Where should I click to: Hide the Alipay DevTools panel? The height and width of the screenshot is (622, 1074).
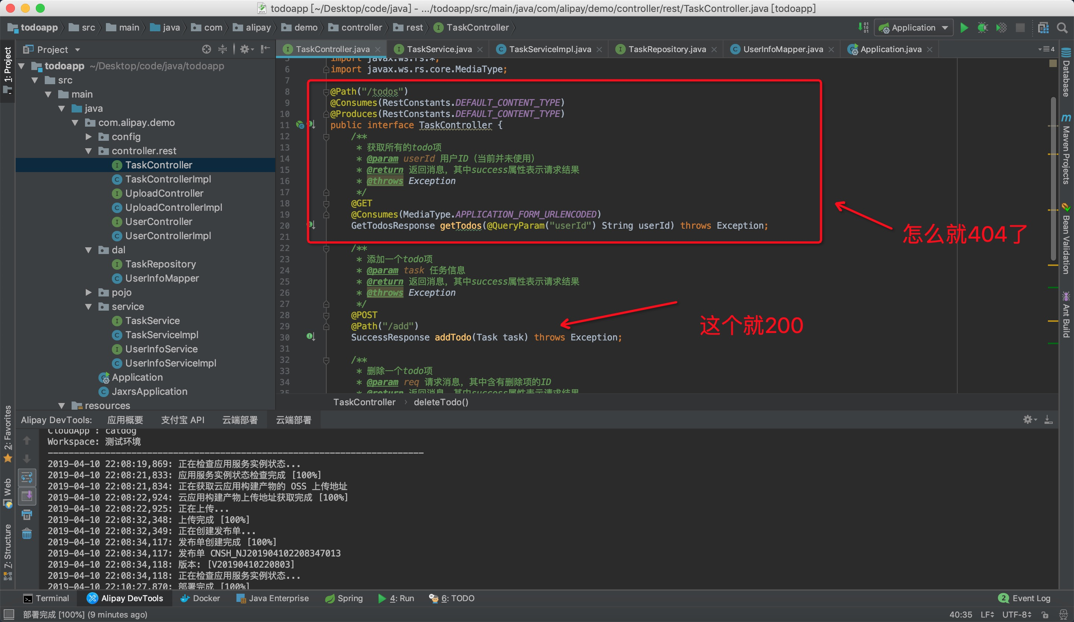(x=1048, y=420)
